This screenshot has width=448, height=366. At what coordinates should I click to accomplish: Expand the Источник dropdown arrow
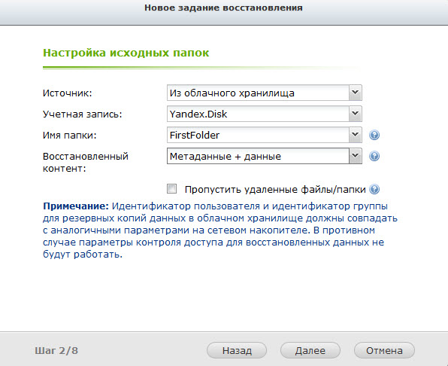point(355,93)
